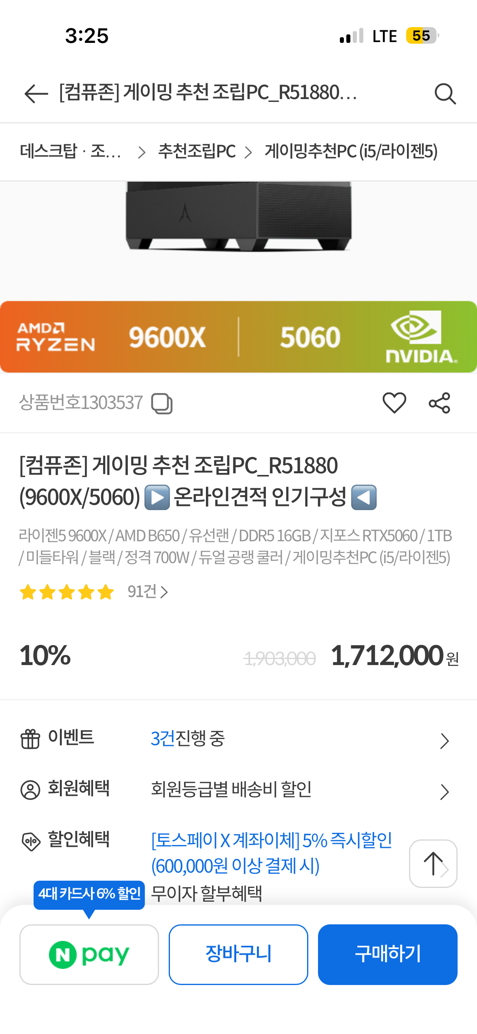Viewport: 477px width, 1034px height.
Task: Add product to wishlist with the heart icon
Action: click(394, 403)
